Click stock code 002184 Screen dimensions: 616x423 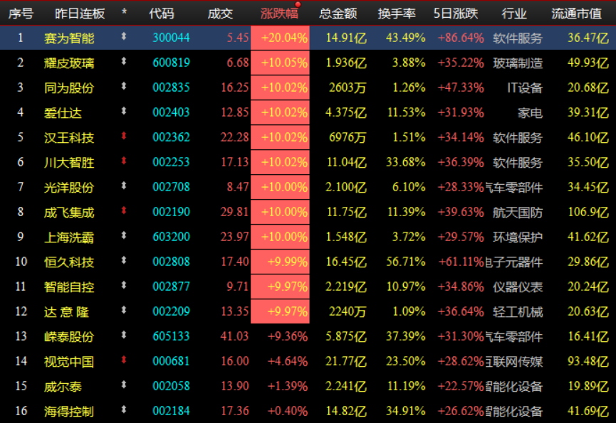pos(172,411)
